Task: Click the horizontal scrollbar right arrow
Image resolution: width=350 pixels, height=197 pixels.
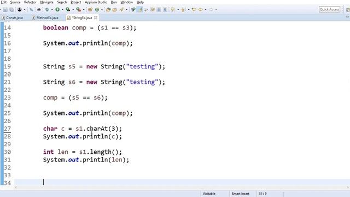Action: (x=348, y=188)
